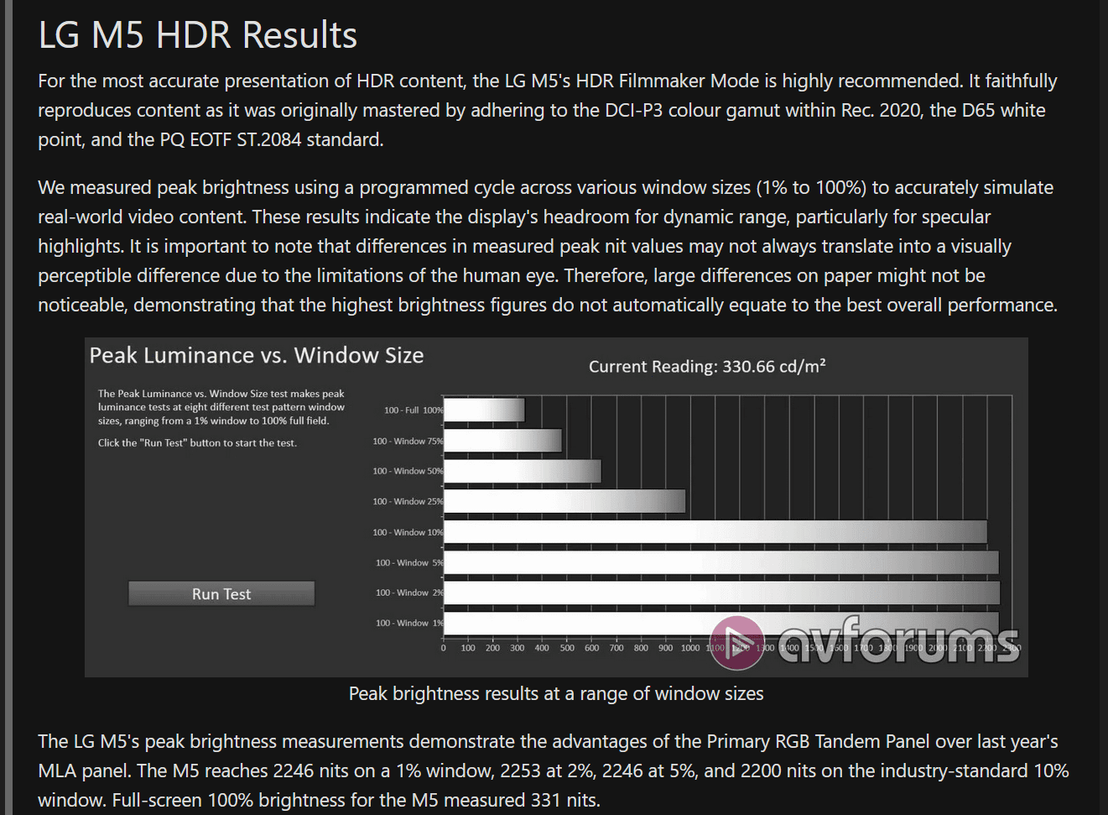The width and height of the screenshot is (1108, 815).
Task: Click the "100 - Window 5%" bar
Action: pos(721,562)
